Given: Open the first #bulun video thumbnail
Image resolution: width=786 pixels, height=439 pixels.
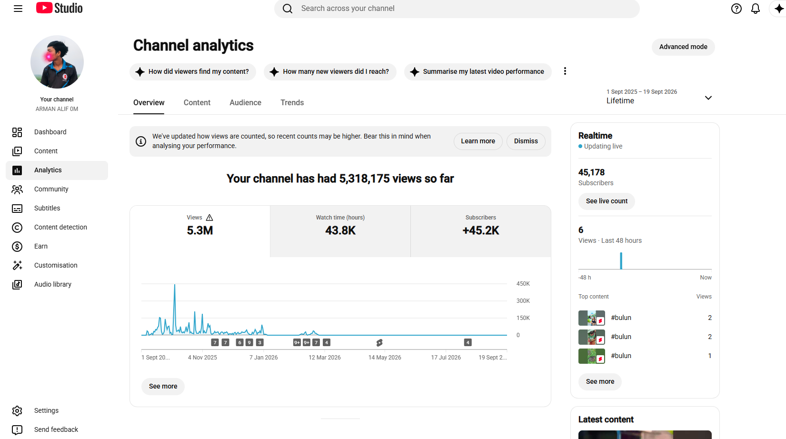Looking at the screenshot, I should pyautogui.click(x=592, y=318).
